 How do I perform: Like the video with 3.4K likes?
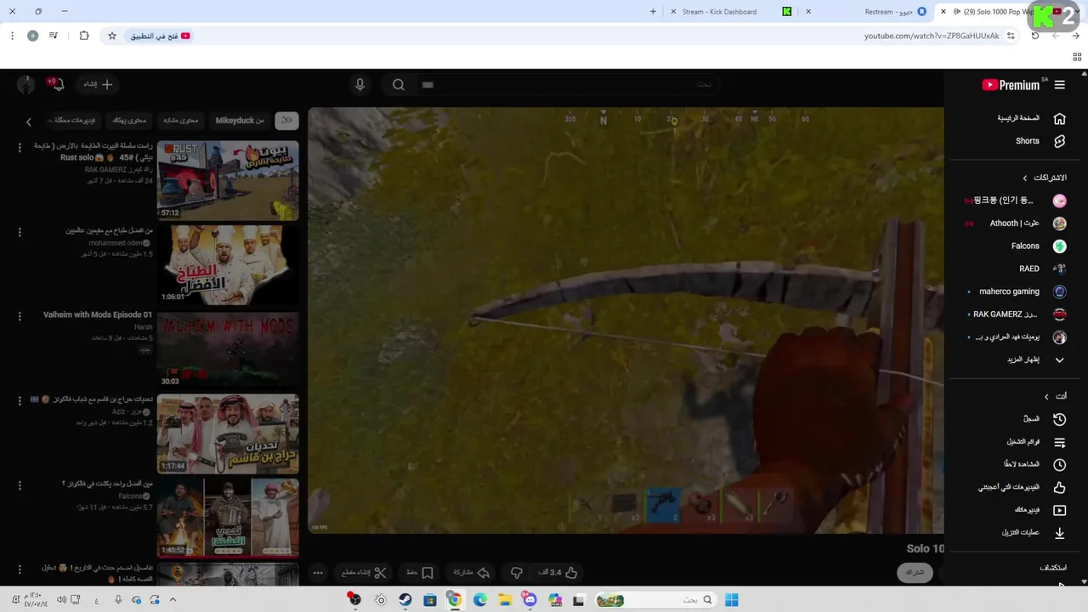pos(558,573)
